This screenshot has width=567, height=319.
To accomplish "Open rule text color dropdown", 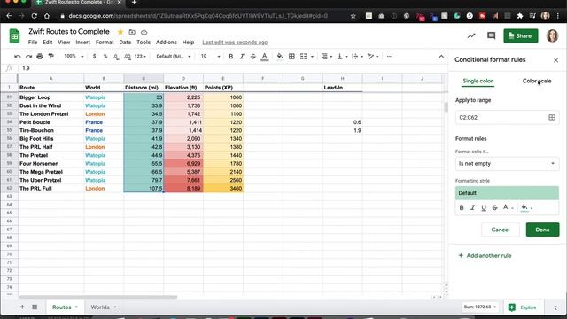I will 508,207.
